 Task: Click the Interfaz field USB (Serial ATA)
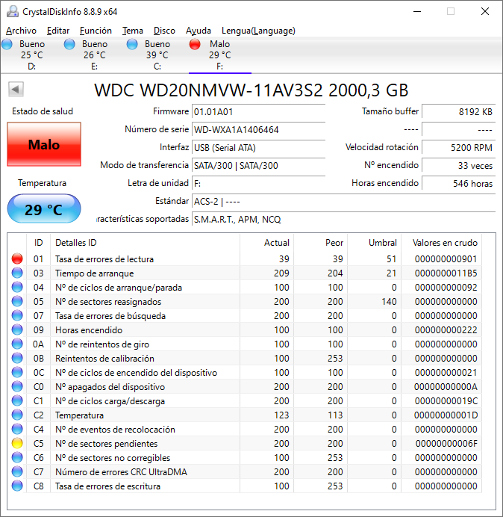pyautogui.click(x=258, y=147)
